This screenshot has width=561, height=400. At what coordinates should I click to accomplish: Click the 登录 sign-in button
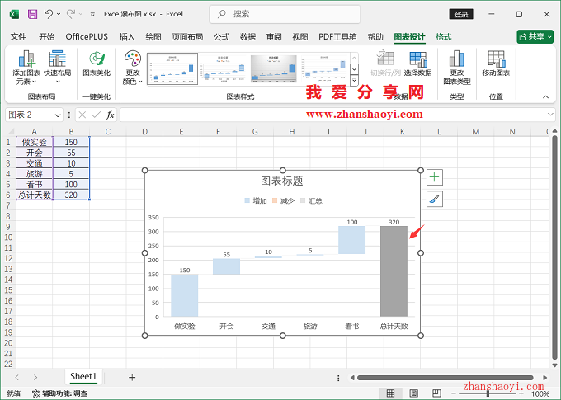(461, 14)
